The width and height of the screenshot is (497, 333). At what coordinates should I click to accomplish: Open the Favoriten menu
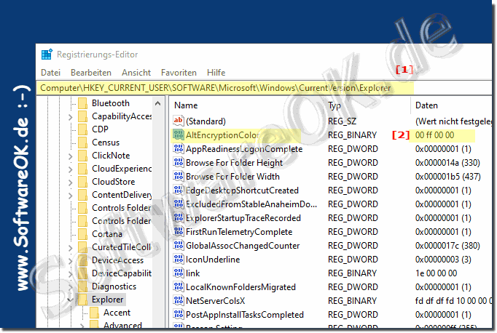(179, 73)
